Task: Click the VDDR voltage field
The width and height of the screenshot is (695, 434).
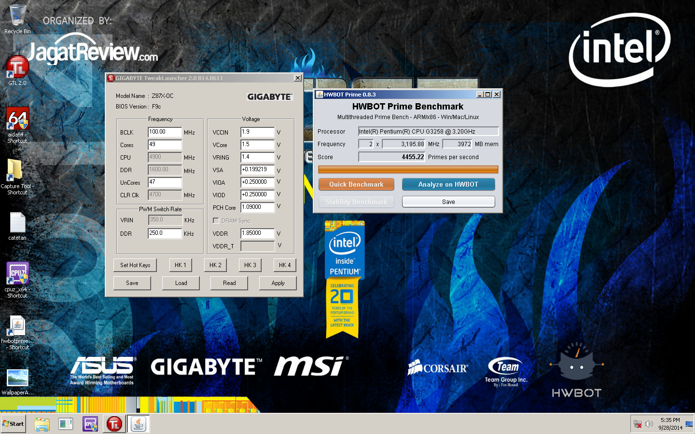Action: pyautogui.click(x=257, y=233)
